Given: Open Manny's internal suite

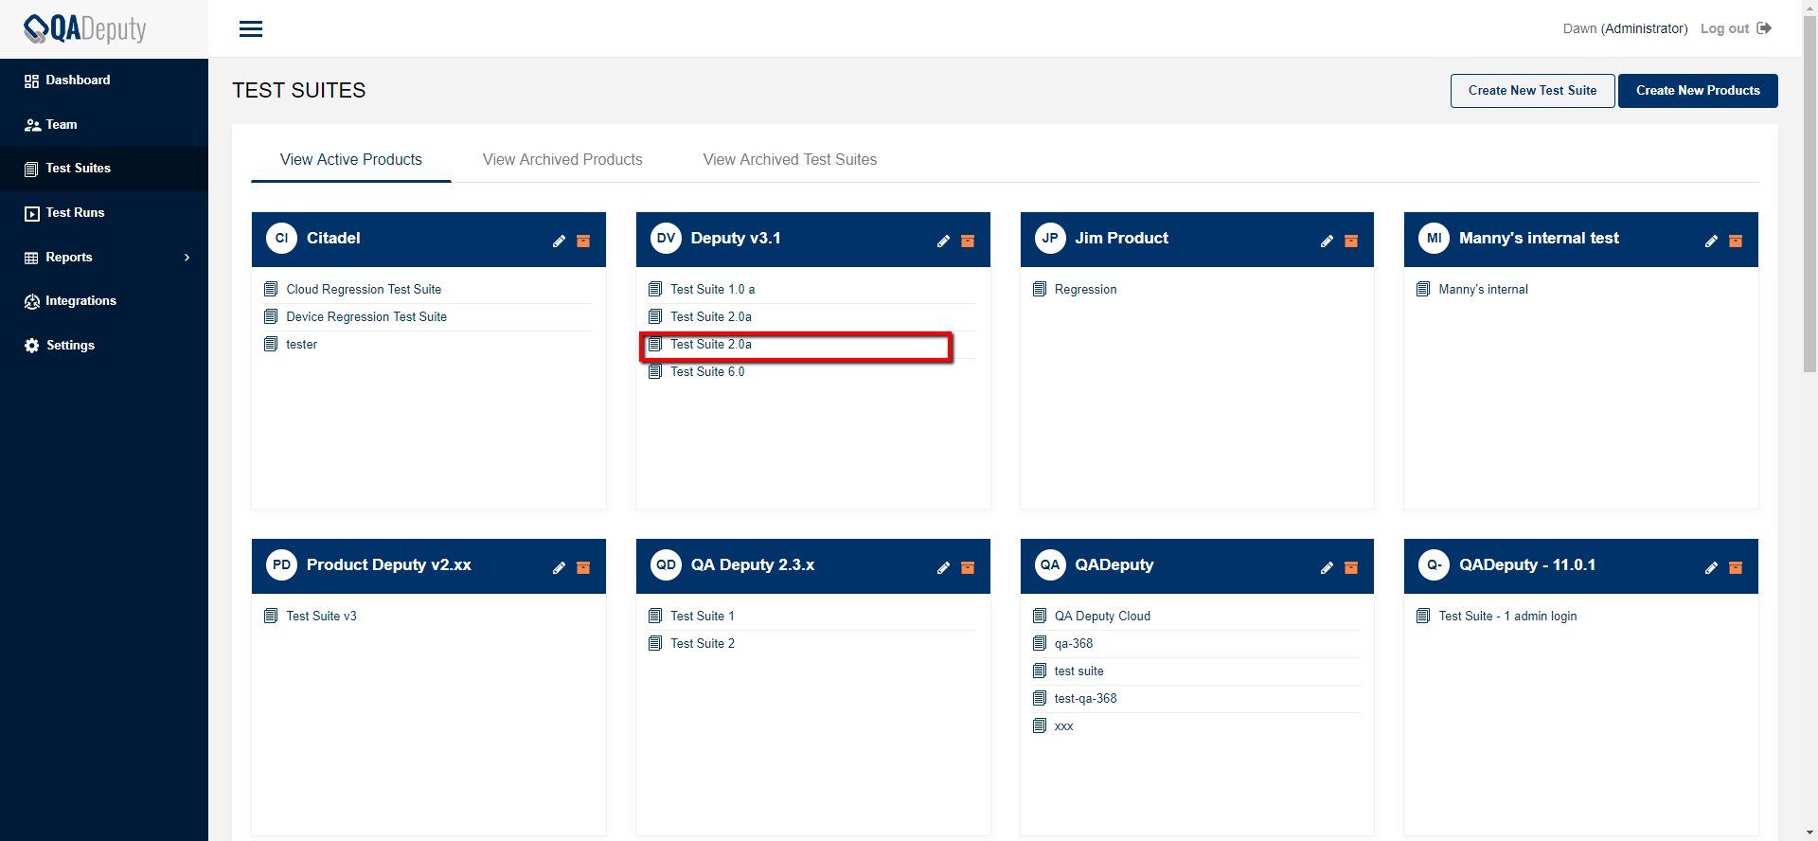Looking at the screenshot, I should pos(1483,289).
